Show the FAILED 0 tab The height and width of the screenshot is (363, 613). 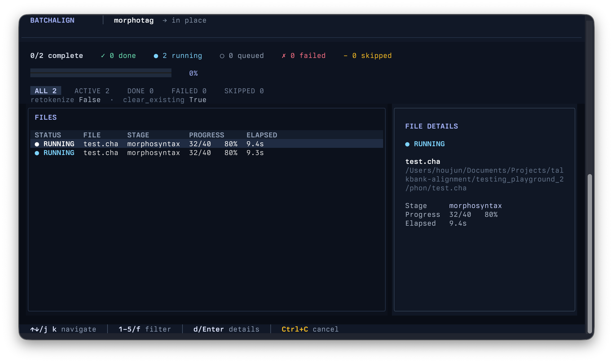coord(189,91)
